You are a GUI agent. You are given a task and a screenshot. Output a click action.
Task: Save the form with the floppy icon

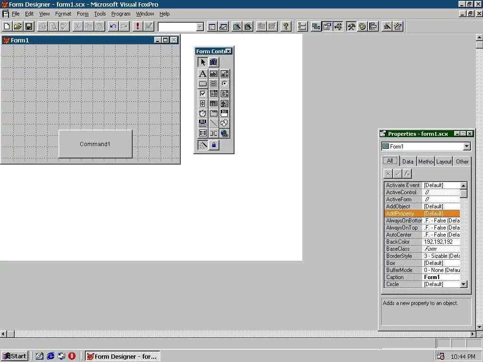tap(29, 26)
